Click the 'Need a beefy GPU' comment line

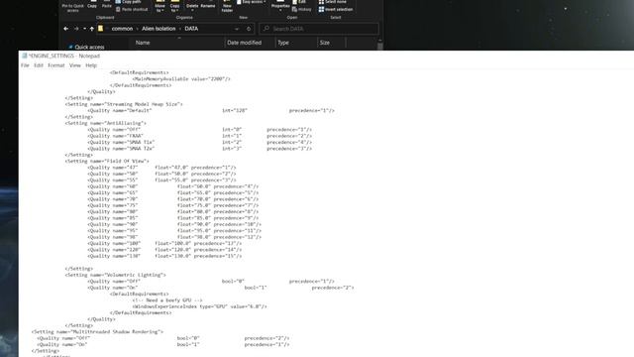click(167, 300)
